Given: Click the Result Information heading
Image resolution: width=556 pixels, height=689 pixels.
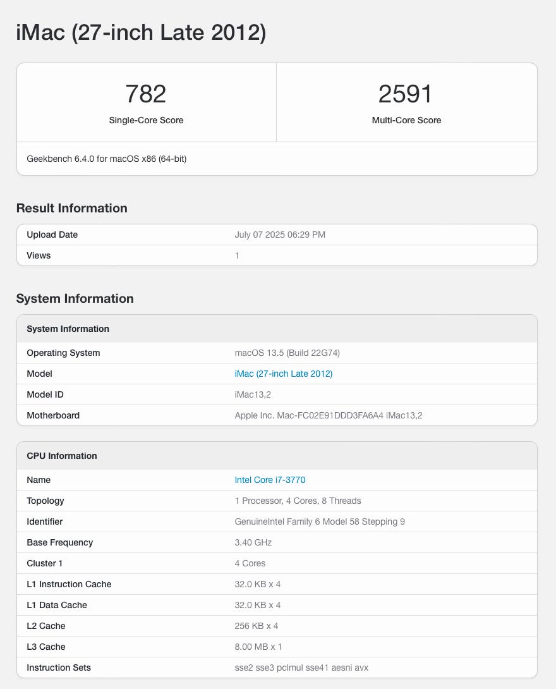Looking at the screenshot, I should (71, 208).
